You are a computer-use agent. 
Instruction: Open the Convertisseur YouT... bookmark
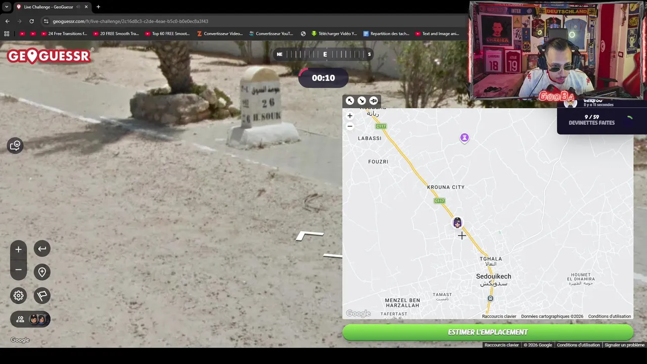(x=271, y=34)
